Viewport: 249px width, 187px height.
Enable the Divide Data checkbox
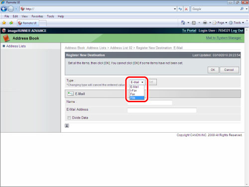69,118
